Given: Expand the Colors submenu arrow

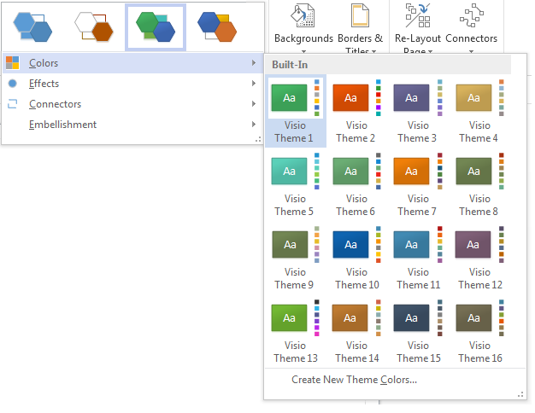Looking at the screenshot, I should 254,62.
